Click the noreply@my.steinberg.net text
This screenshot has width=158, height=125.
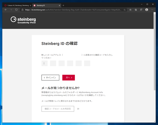pyautogui.click(x=54, y=95)
